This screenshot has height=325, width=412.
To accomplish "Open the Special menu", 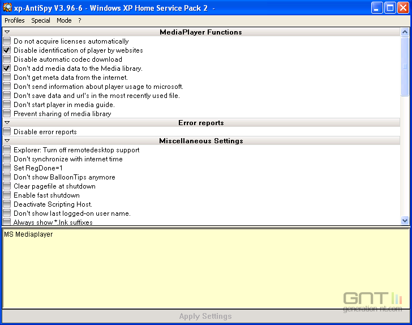I will pyautogui.click(x=41, y=20).
